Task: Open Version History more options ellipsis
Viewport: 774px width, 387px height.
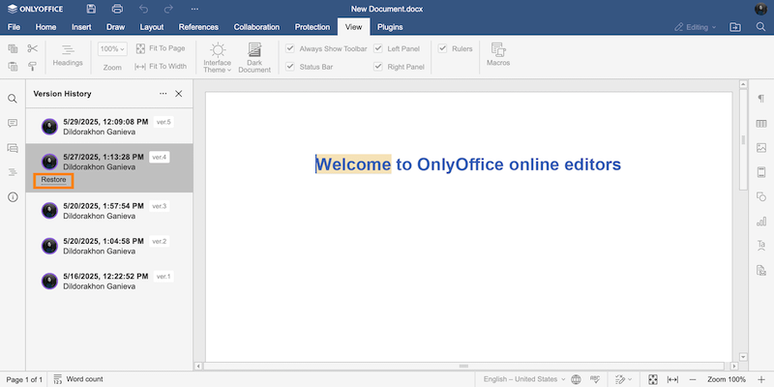Action: click(163, 94)
